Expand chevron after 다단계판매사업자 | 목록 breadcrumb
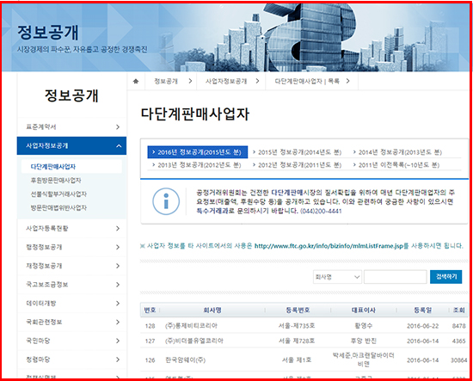 pyautogui.click(x=348, y=81)
